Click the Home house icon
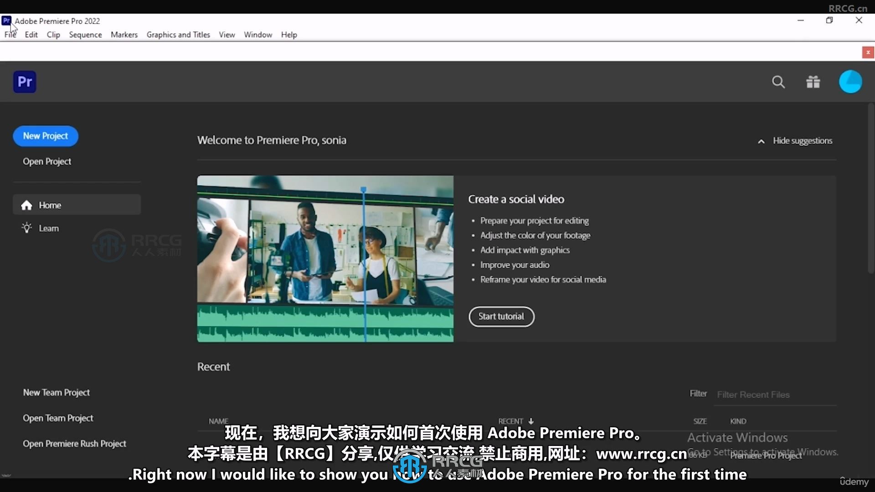Viewport: 875px width, 492px height. pos(26,205)
